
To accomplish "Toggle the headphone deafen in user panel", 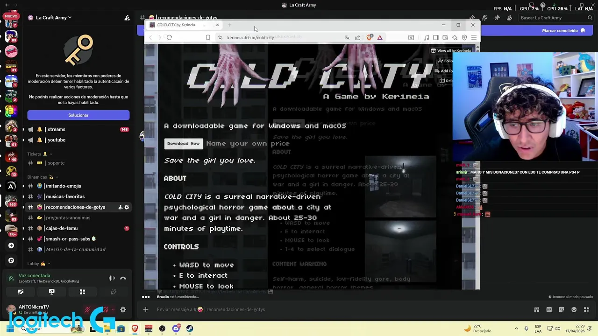I will (106, 309).
